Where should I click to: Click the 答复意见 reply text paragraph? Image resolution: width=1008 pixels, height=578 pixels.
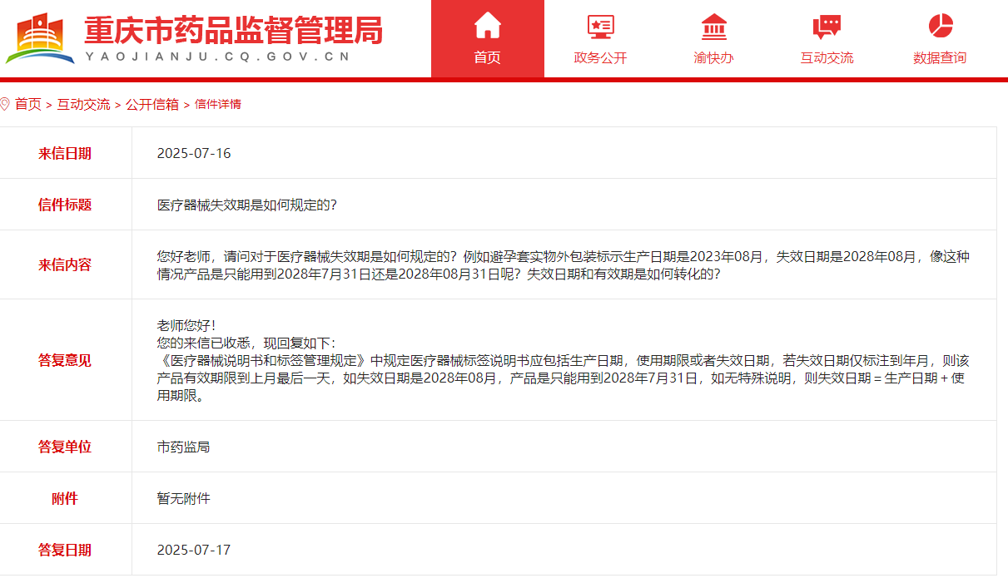point(563,369)
